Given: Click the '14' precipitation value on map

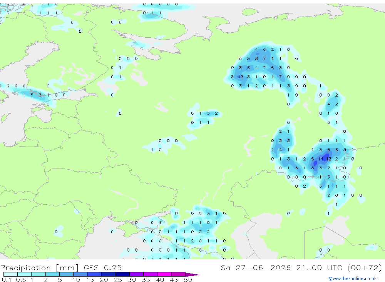Looking at the screenshot, I should click(x=321, y=159).
